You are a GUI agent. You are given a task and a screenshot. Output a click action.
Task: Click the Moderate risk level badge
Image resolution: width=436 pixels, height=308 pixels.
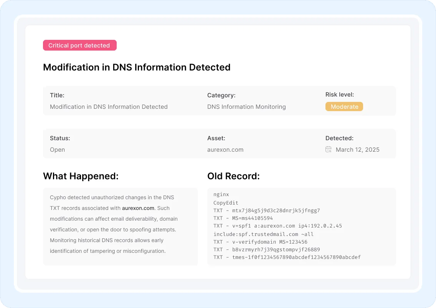[344, 106]
